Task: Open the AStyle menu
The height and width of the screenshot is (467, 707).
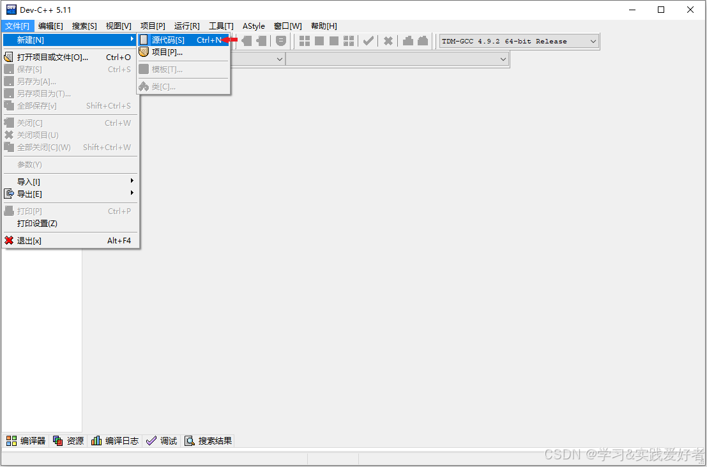Action: pos(254,26)
